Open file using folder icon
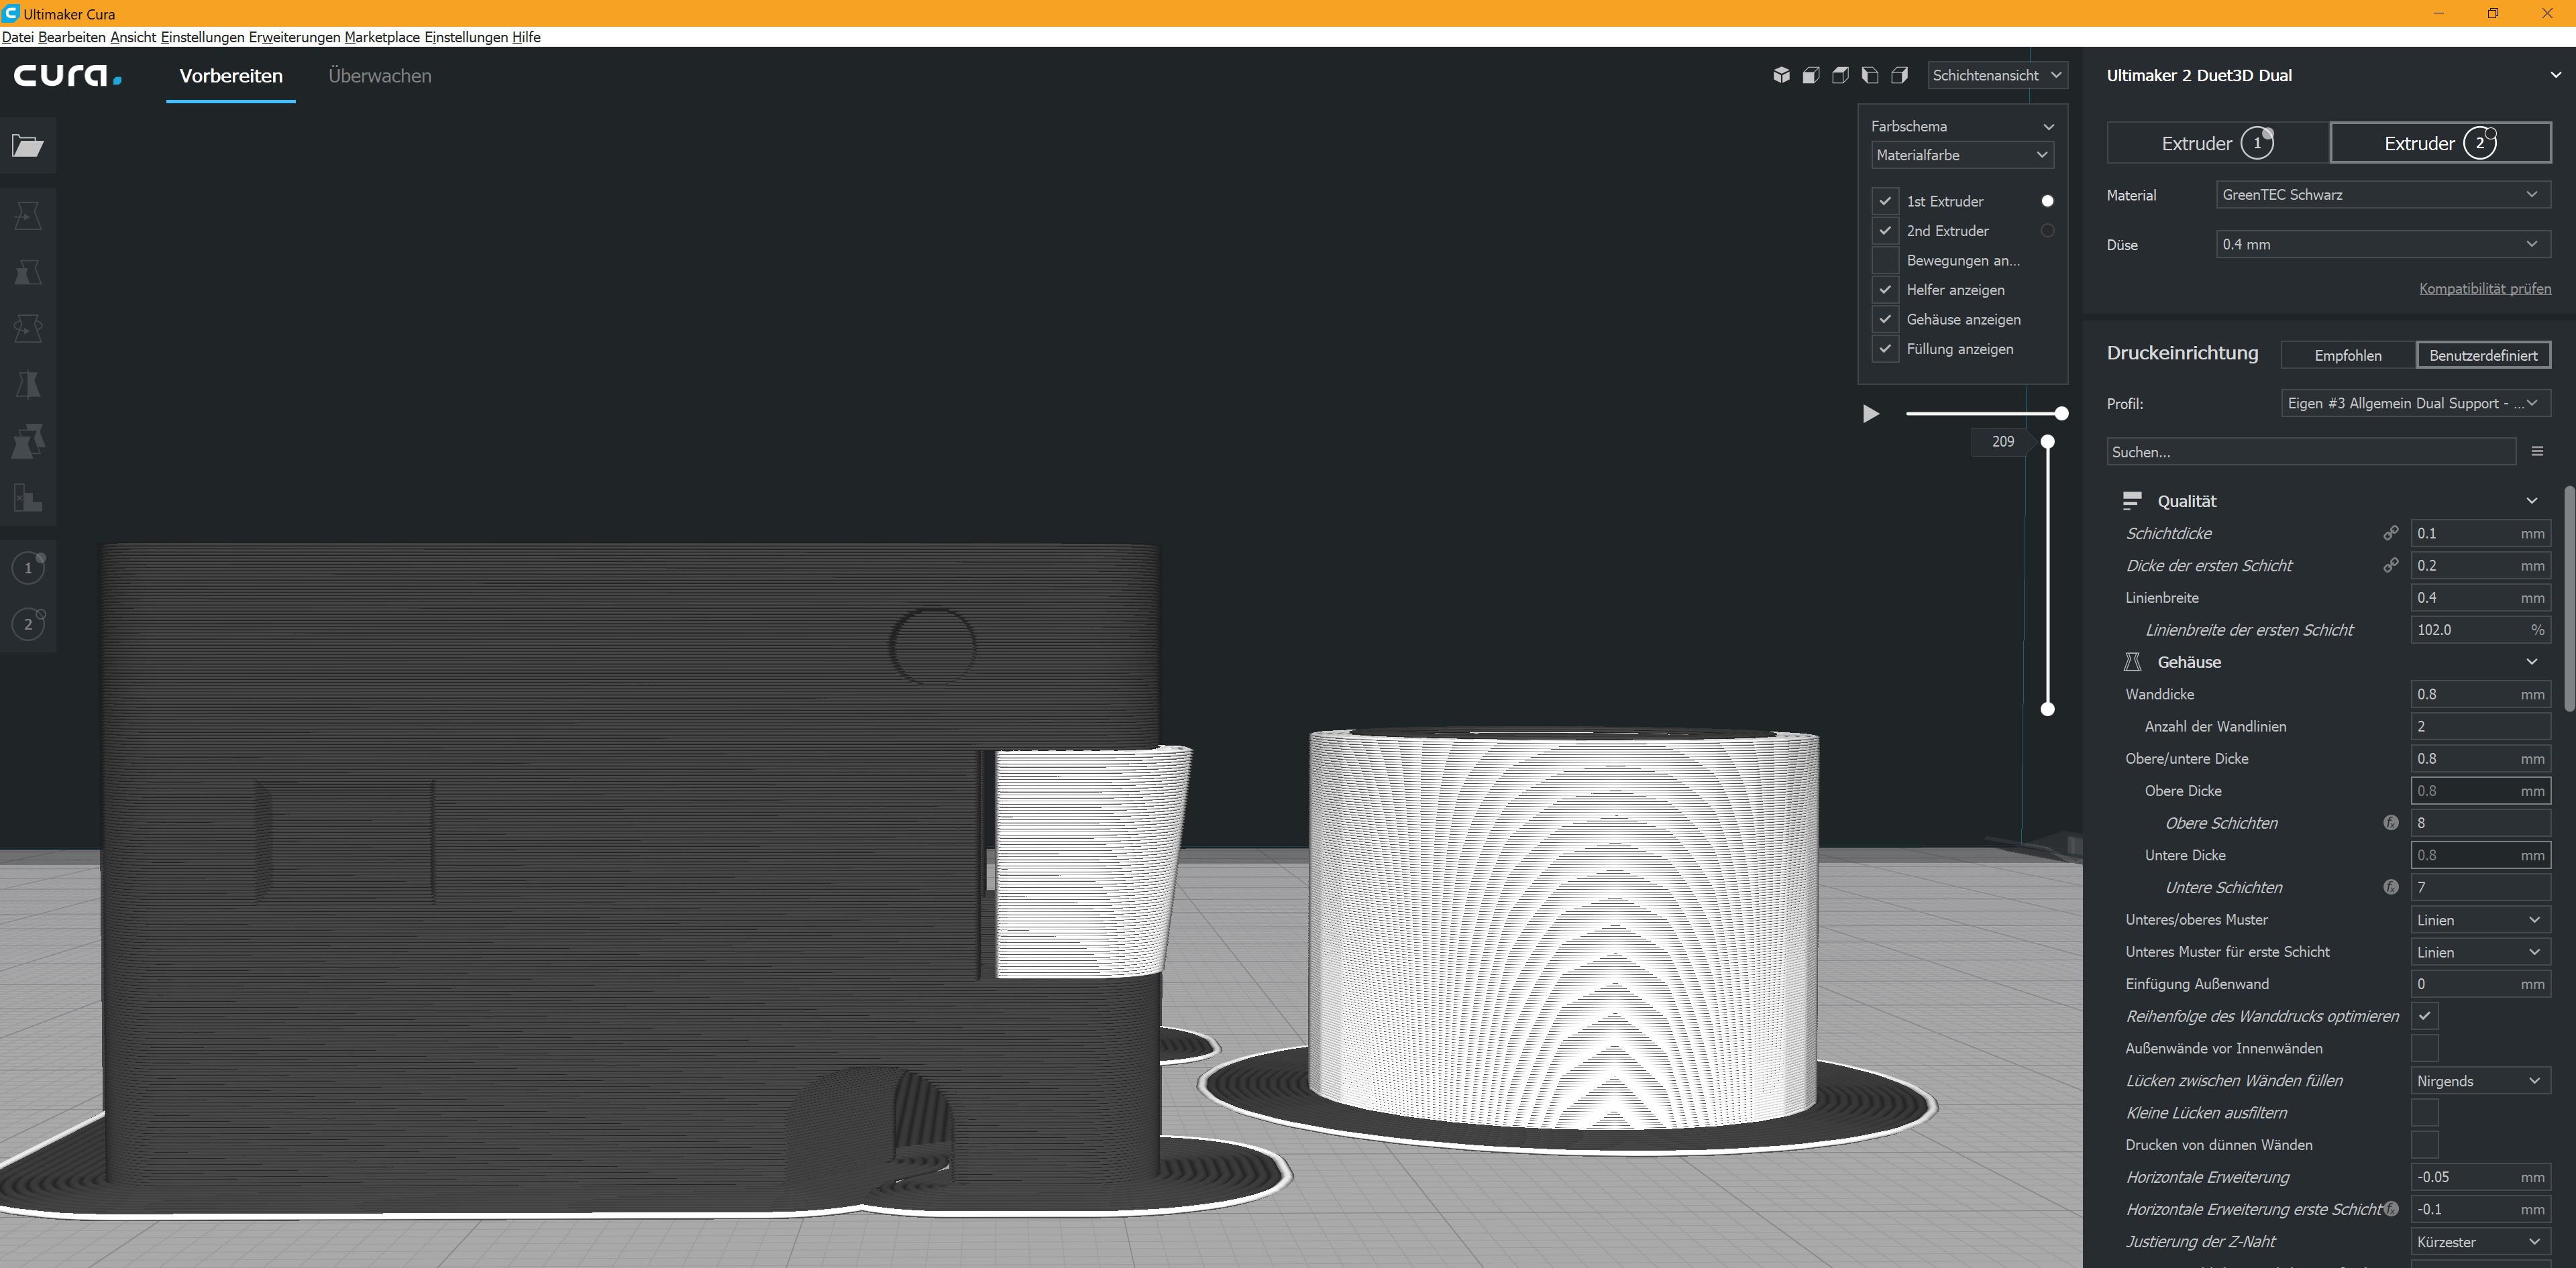This screenshot has height=1268, width=2576. pyautogui.click(x=28, y=146)
